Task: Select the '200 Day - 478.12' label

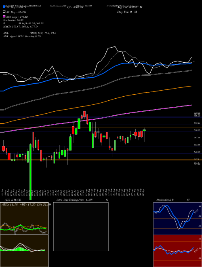Action: click(17, 17)
